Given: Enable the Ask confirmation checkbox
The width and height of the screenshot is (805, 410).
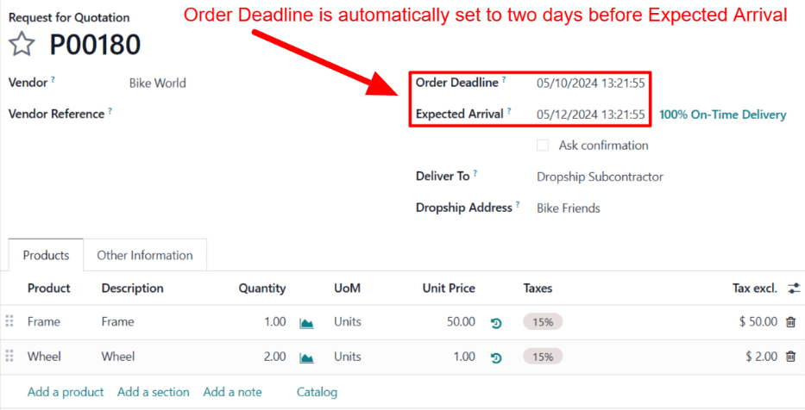Looking at the screenshot, I should (543, 146).
